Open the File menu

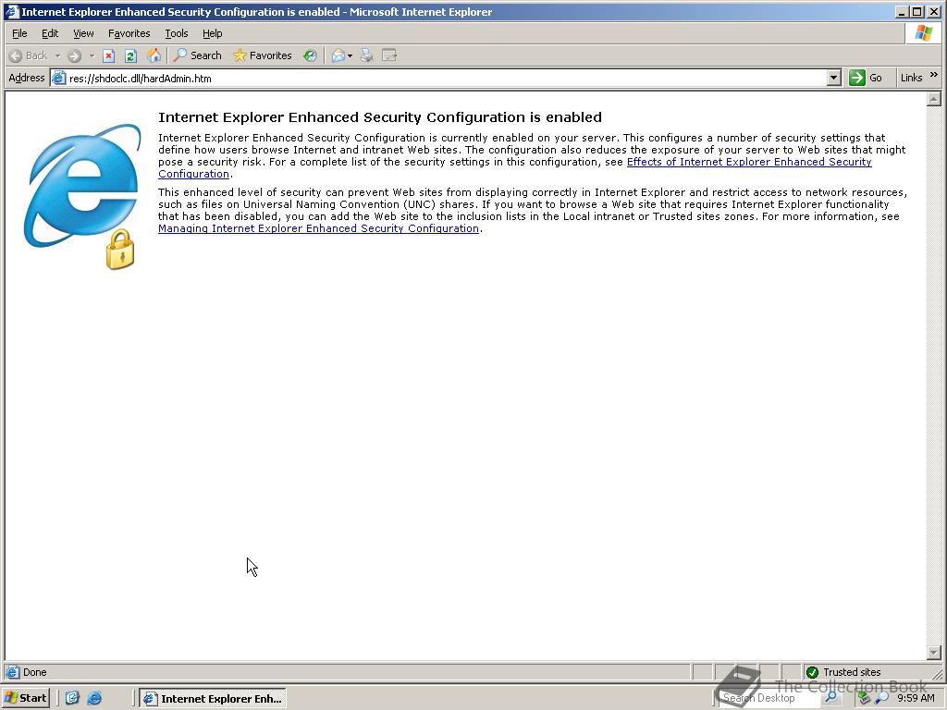pos(19,33)
